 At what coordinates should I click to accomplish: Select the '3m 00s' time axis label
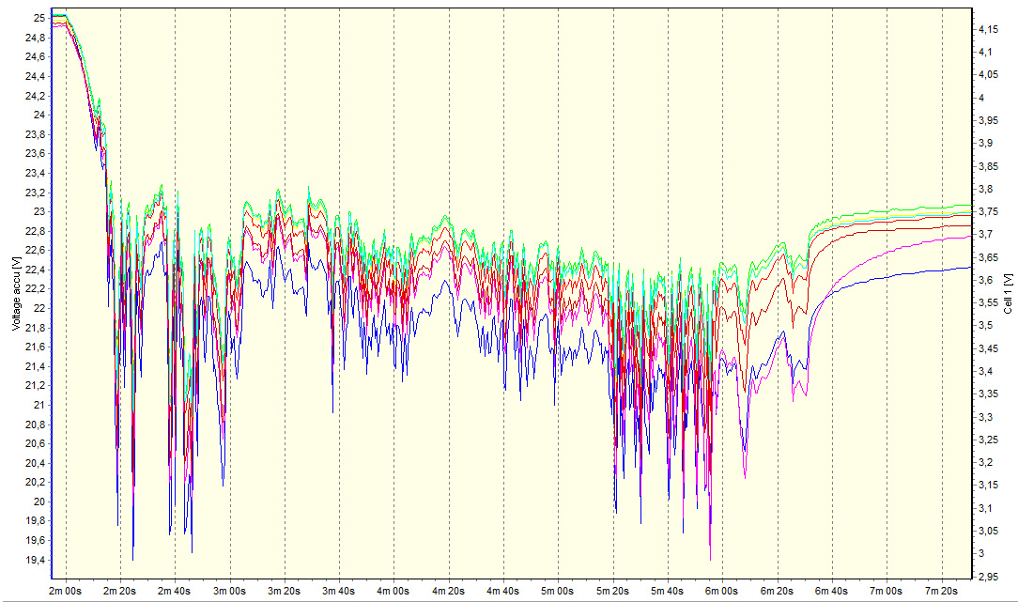[229, 592]
